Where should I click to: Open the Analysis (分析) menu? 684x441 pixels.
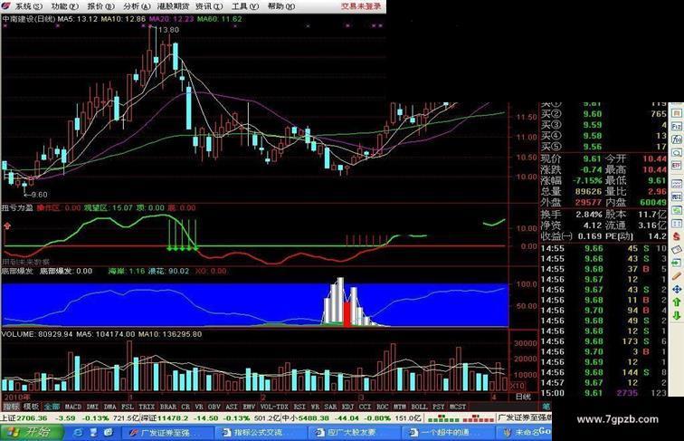click(137, 6)
